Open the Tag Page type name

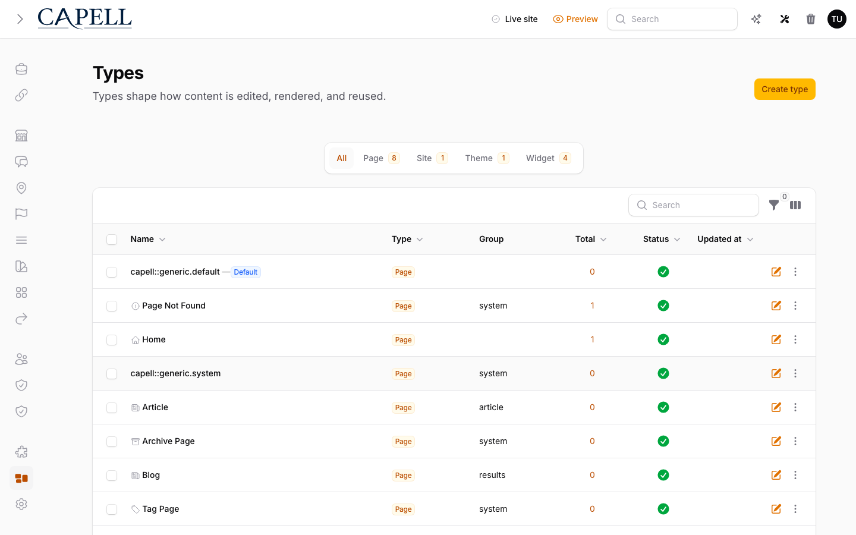pyautogui.click(x=160, y=509)
